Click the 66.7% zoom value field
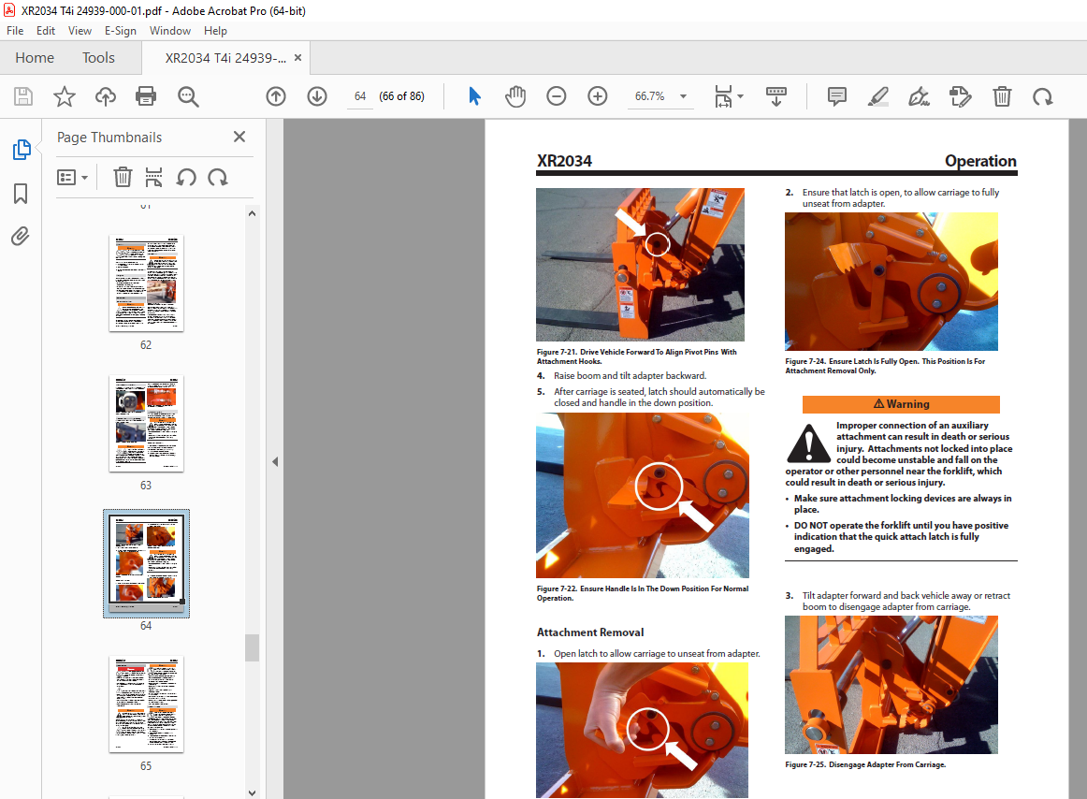This screenshot has width=1087, height=799. click(x=649, y=96)
